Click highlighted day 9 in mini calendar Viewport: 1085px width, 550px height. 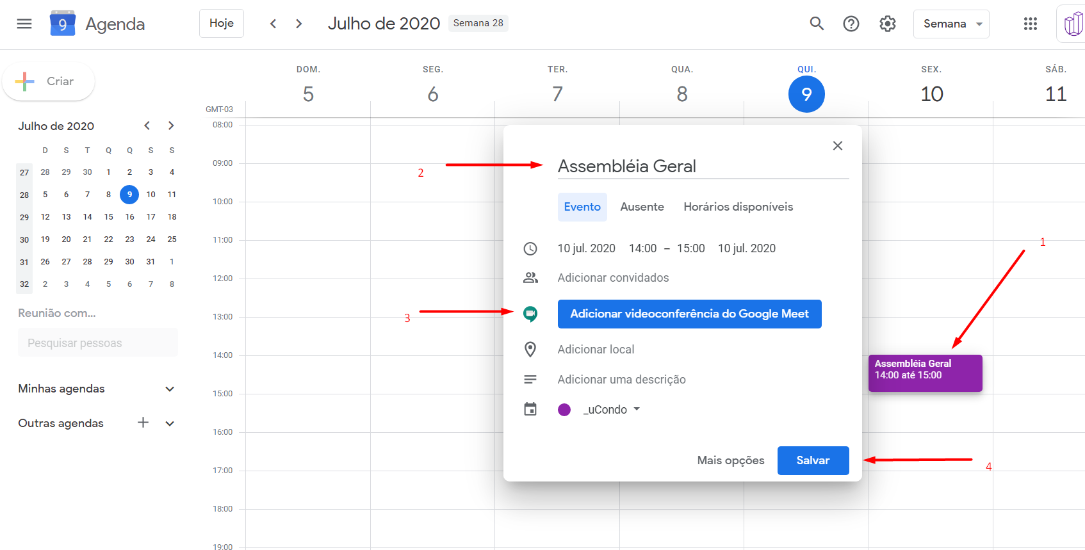(129, 195)
